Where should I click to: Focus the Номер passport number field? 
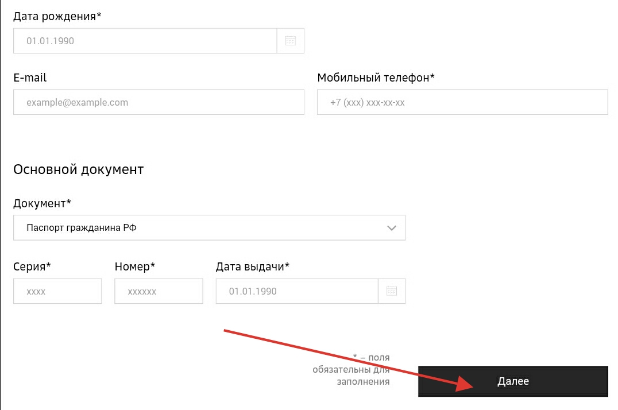(159, 291)
